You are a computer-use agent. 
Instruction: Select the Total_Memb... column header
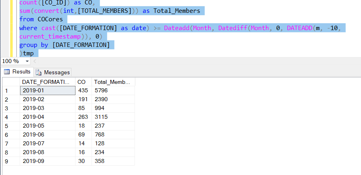113,82
